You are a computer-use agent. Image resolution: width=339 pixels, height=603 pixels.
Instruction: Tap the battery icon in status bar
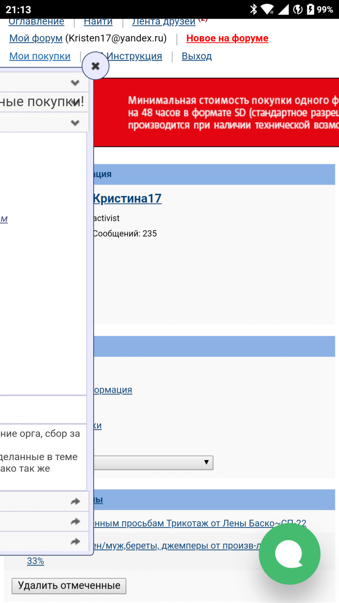[311, 9]
